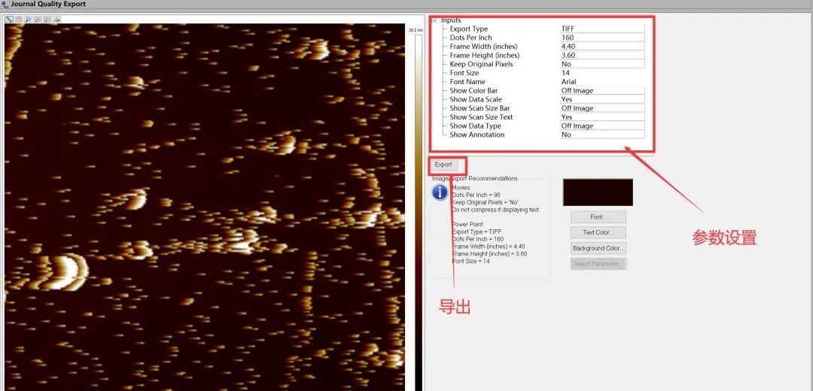This screenshot has height=391, width=813.
Task: Open the Show Data Type value
Action: (602, 126)
